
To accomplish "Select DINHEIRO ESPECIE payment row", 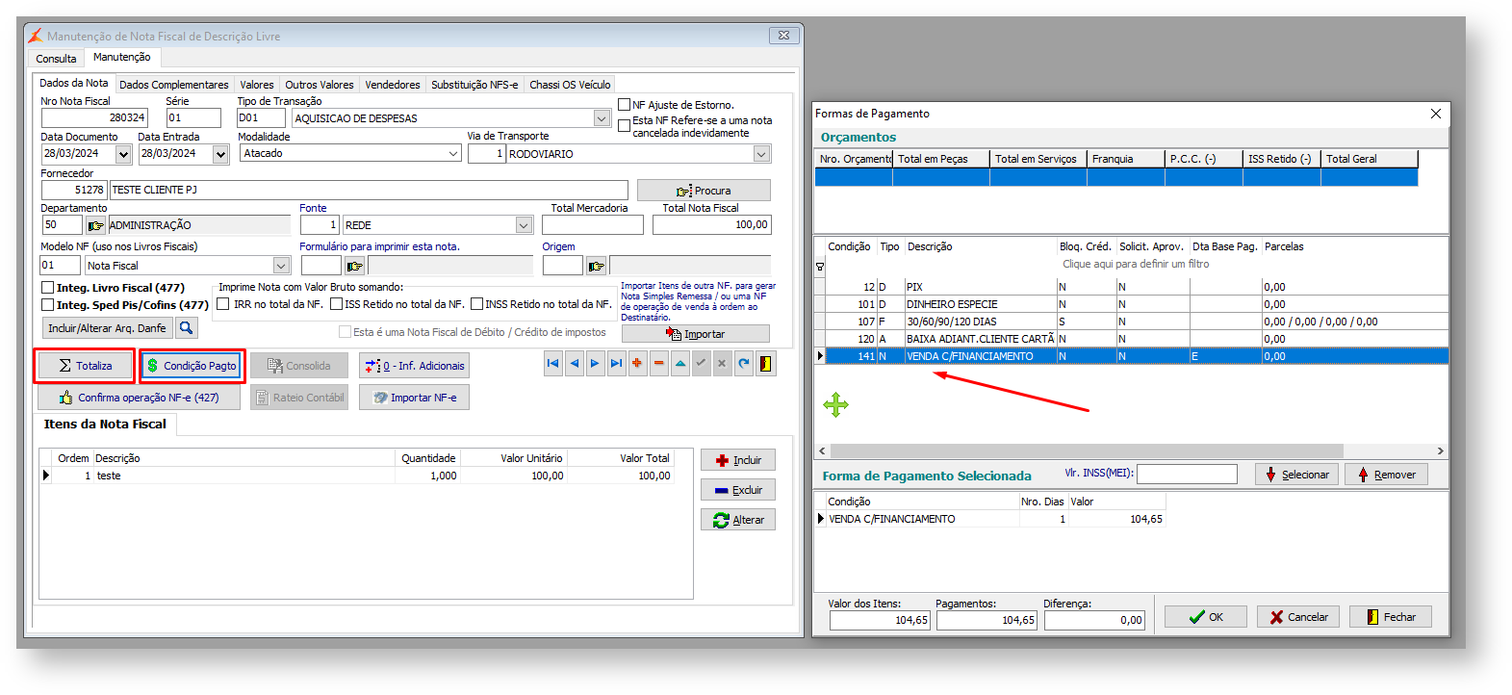I will click(1131, 304).
